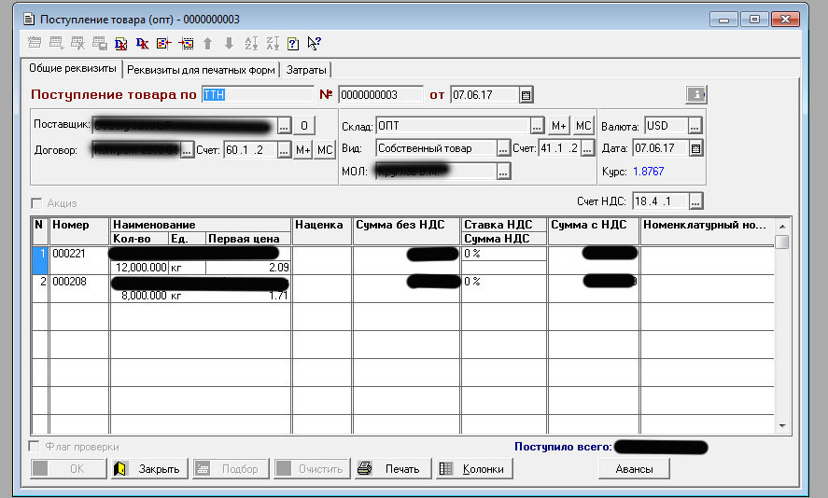
Task: Click the first Дт/Кт postings toolbar icon
Action: click(121, 43)
